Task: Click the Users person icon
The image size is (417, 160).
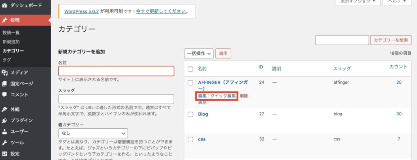Action: coord(4,131)
